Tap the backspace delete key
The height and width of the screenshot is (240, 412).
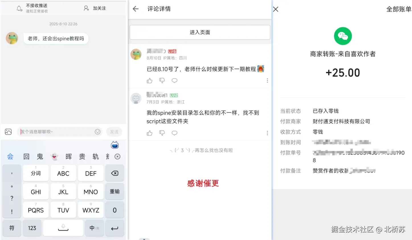coord(115,173)
